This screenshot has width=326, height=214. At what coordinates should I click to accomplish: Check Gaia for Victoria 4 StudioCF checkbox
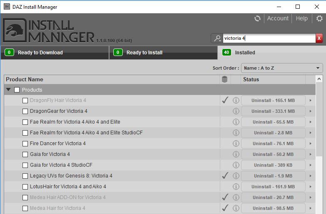[x=25, y=165]
